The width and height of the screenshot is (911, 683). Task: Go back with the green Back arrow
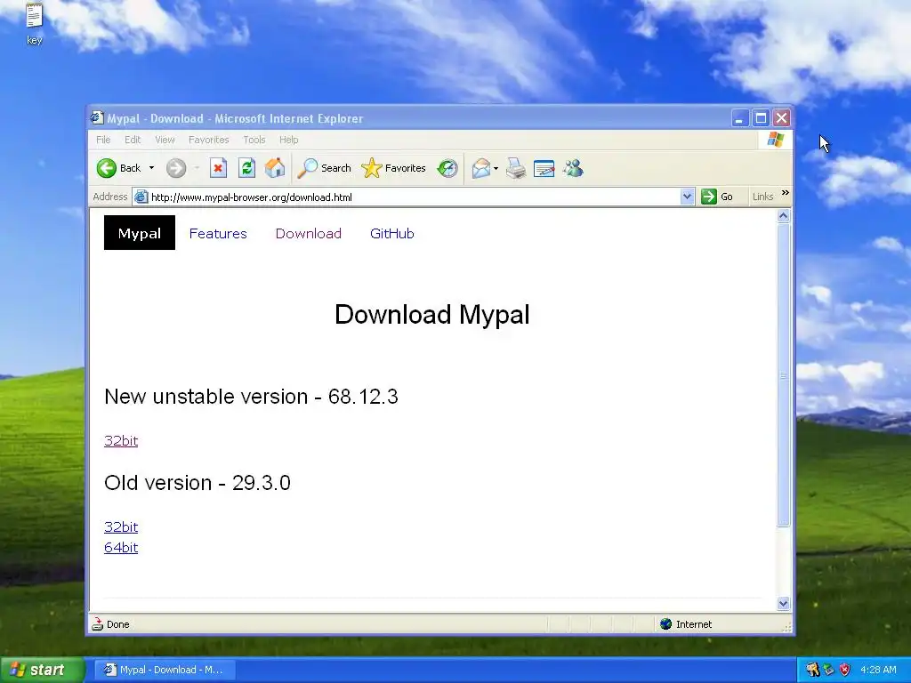coord(119,168)
